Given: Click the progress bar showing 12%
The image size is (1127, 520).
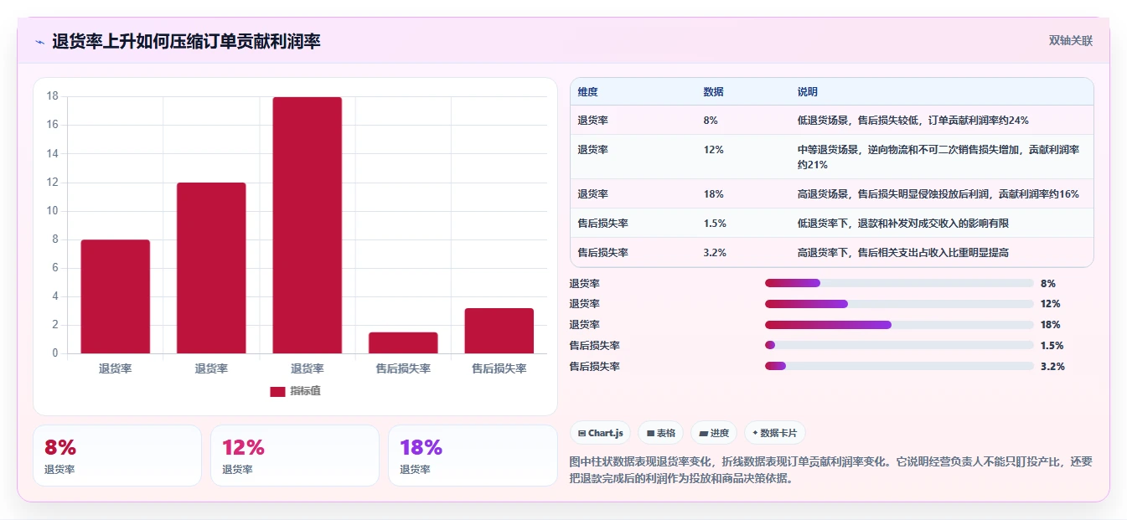Looking at the screenshot, I should click(x=899, y=304).
